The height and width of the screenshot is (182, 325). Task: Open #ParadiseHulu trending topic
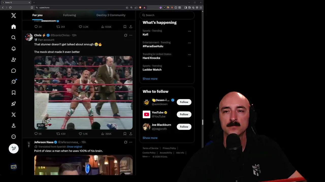pyautogui.click(x=153, y=46)
